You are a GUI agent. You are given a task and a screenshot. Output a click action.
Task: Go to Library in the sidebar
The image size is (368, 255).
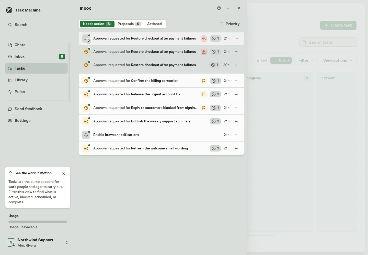pyautogui.click(x=36, y=80)
